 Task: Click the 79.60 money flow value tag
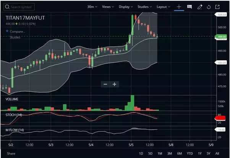pyautogui.click(x=220, y=130)
